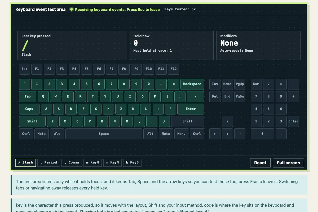Screen dimensions: 318x212
Task: Click the numpad minus key
Action: point(293,84)
